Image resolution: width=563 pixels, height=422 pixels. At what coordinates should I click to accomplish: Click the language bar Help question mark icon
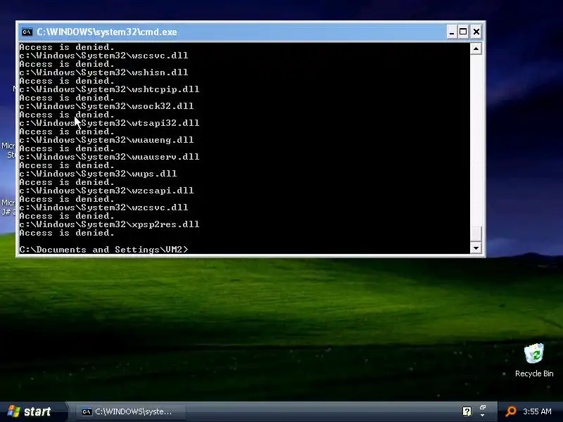pos(467,411)
